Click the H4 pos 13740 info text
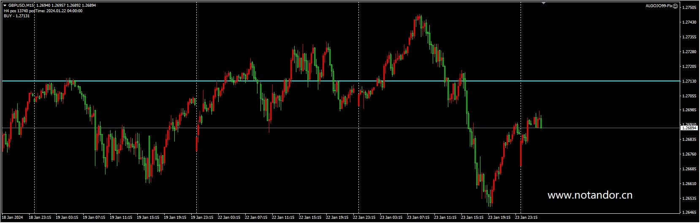 [17, 11]
